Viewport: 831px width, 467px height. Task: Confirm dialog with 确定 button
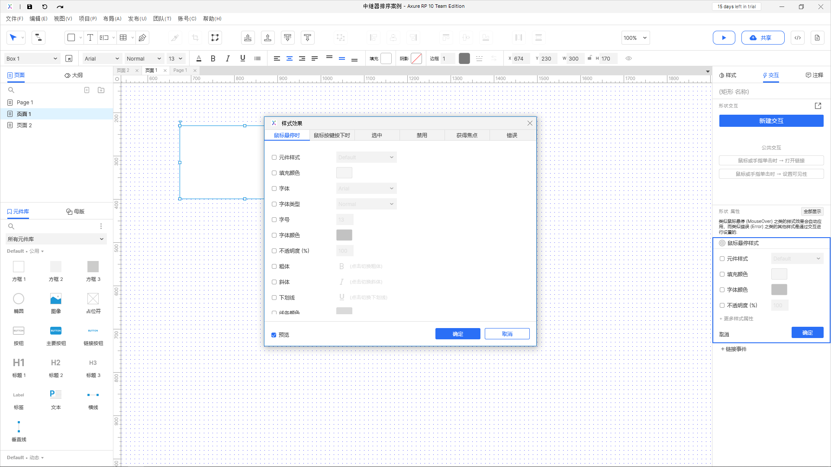(x=457, y=334)
